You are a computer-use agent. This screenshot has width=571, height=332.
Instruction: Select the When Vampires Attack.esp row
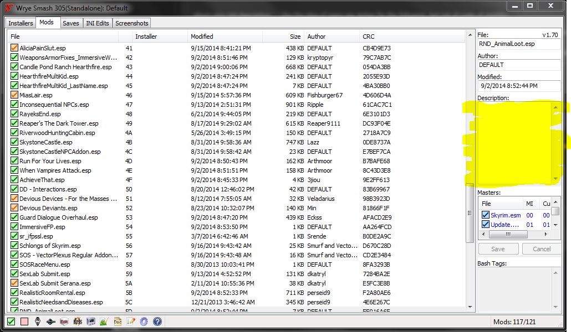pyautogui.click(x=236, y=170)
